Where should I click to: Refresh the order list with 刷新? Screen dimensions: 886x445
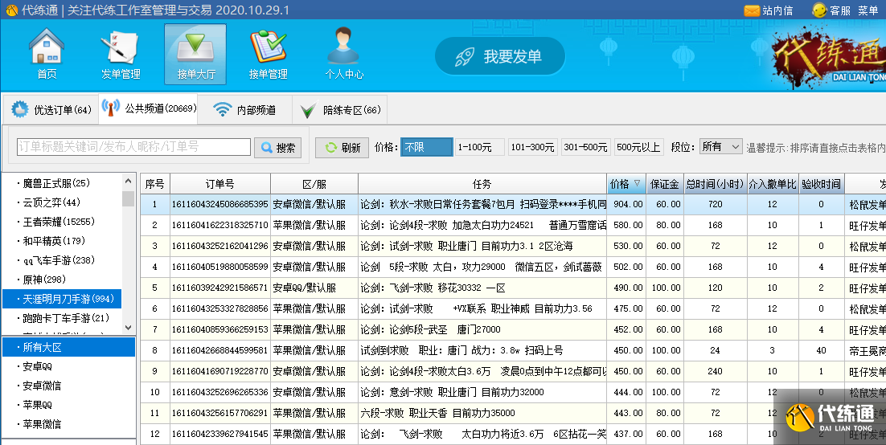(342, 148)
